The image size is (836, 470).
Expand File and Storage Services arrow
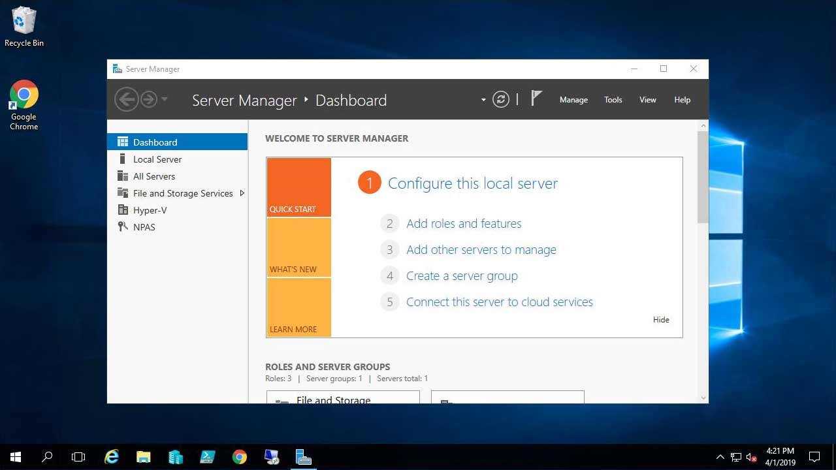coord(242,193)
